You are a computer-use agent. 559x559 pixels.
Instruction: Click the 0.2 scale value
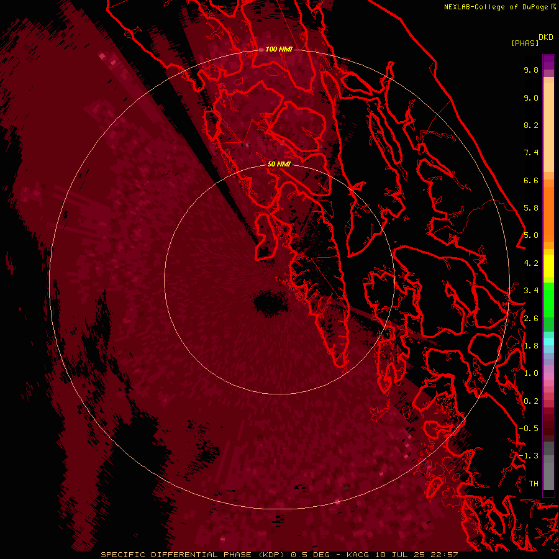click(x=531, y=401)
